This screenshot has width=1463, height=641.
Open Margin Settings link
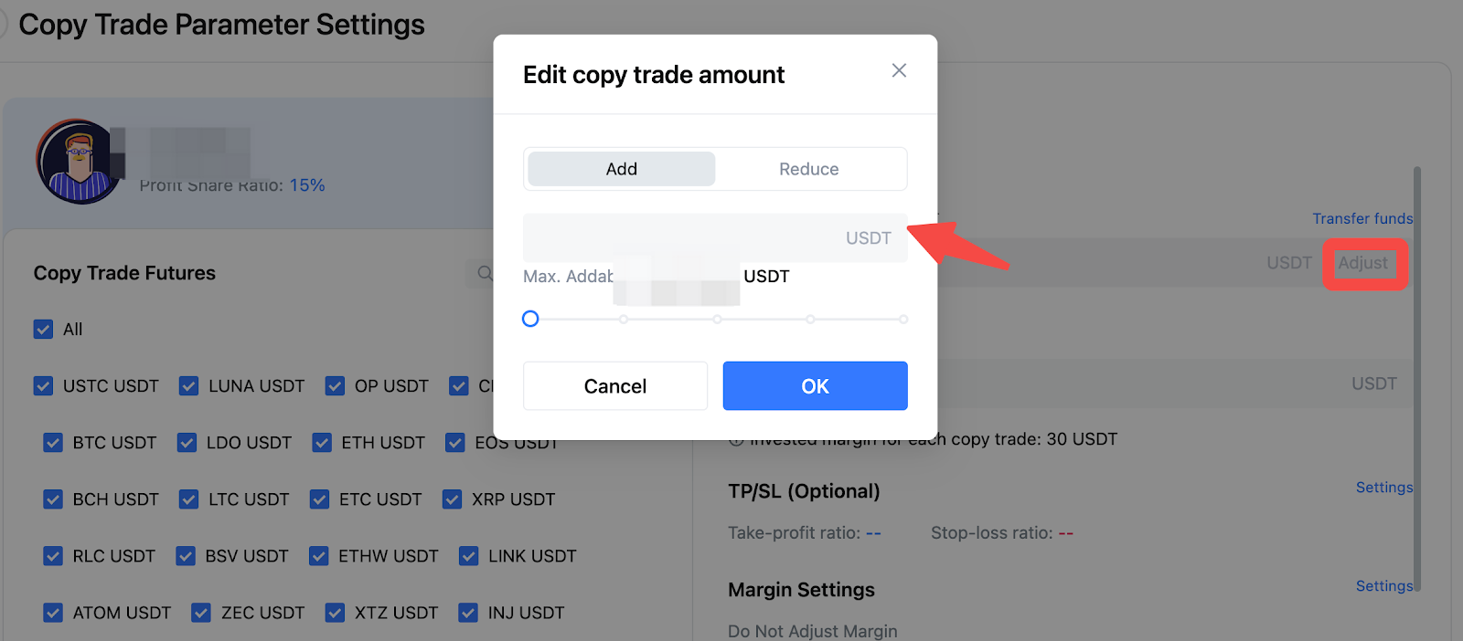pyautogui.click(x=1384, y=586)
